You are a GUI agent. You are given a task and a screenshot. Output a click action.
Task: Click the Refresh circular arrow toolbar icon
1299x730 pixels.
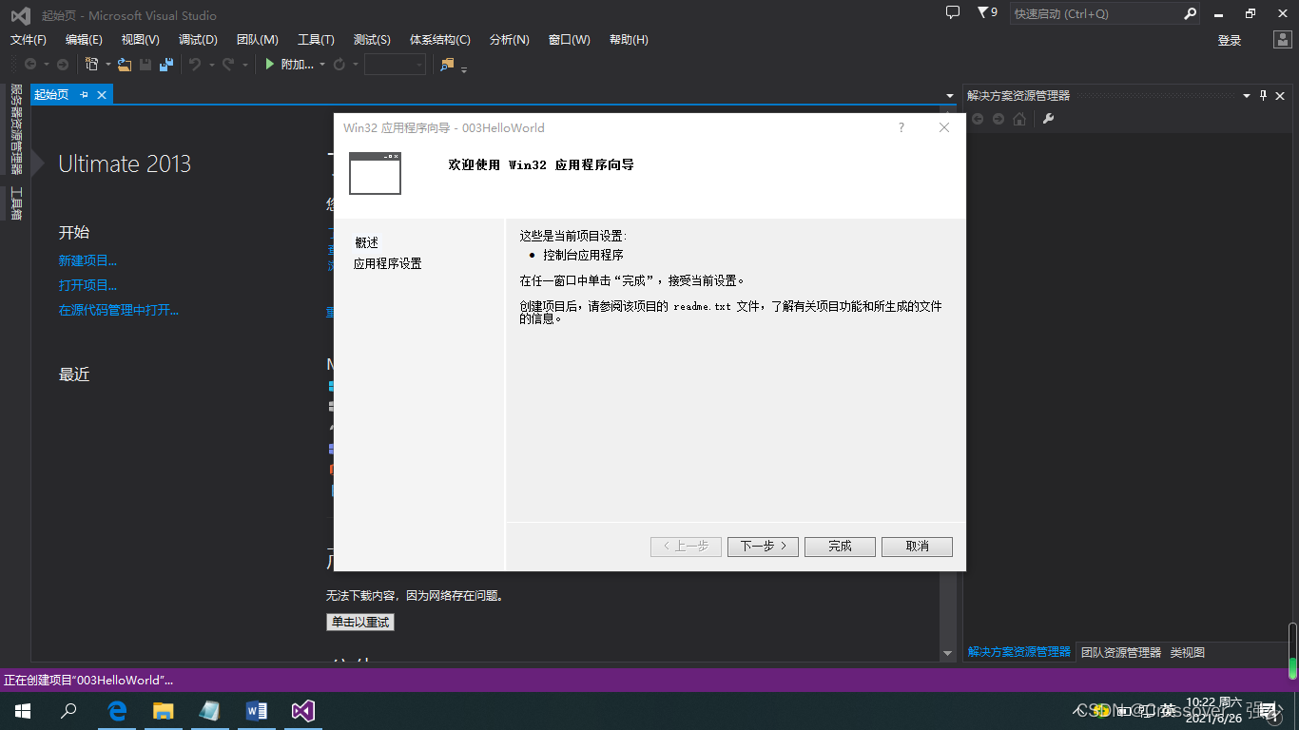(339, 65)
